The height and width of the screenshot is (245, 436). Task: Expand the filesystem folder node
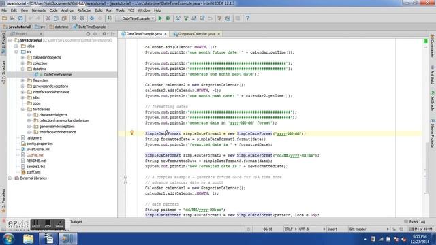pos(22,80)
